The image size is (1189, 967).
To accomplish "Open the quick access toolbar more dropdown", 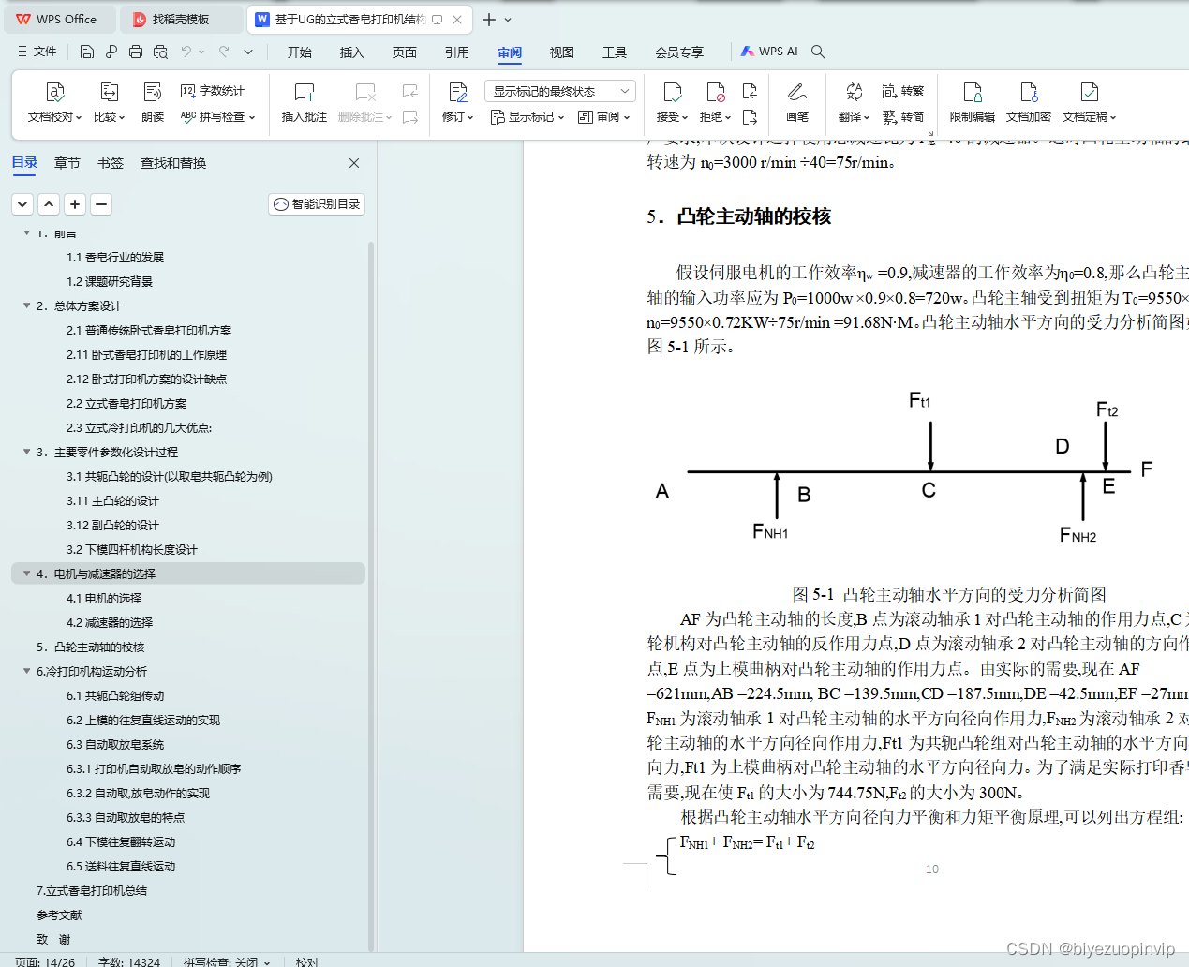I will pos(248,52).
